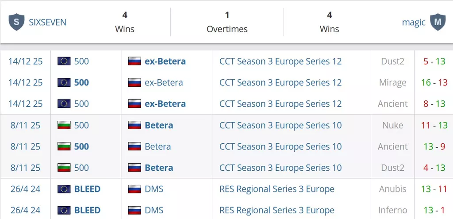Open BLEED team link in Inferno row
Screen dimensions: 453x219
click(87, 210)
